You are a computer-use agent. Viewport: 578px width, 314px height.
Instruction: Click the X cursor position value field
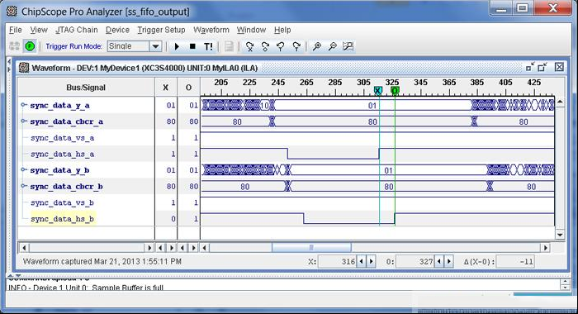coord(337,262)
